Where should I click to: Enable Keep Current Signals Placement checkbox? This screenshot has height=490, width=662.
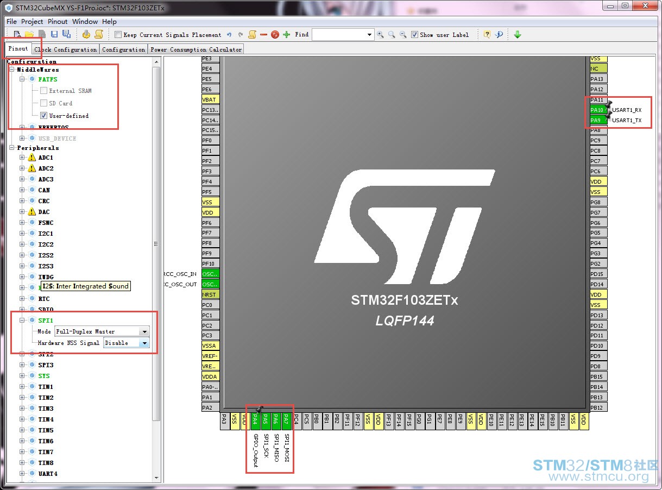coord(118,35)
